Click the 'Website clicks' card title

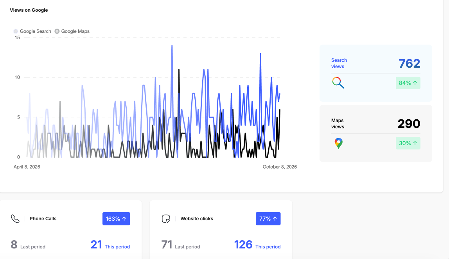(x=197, y=219)
